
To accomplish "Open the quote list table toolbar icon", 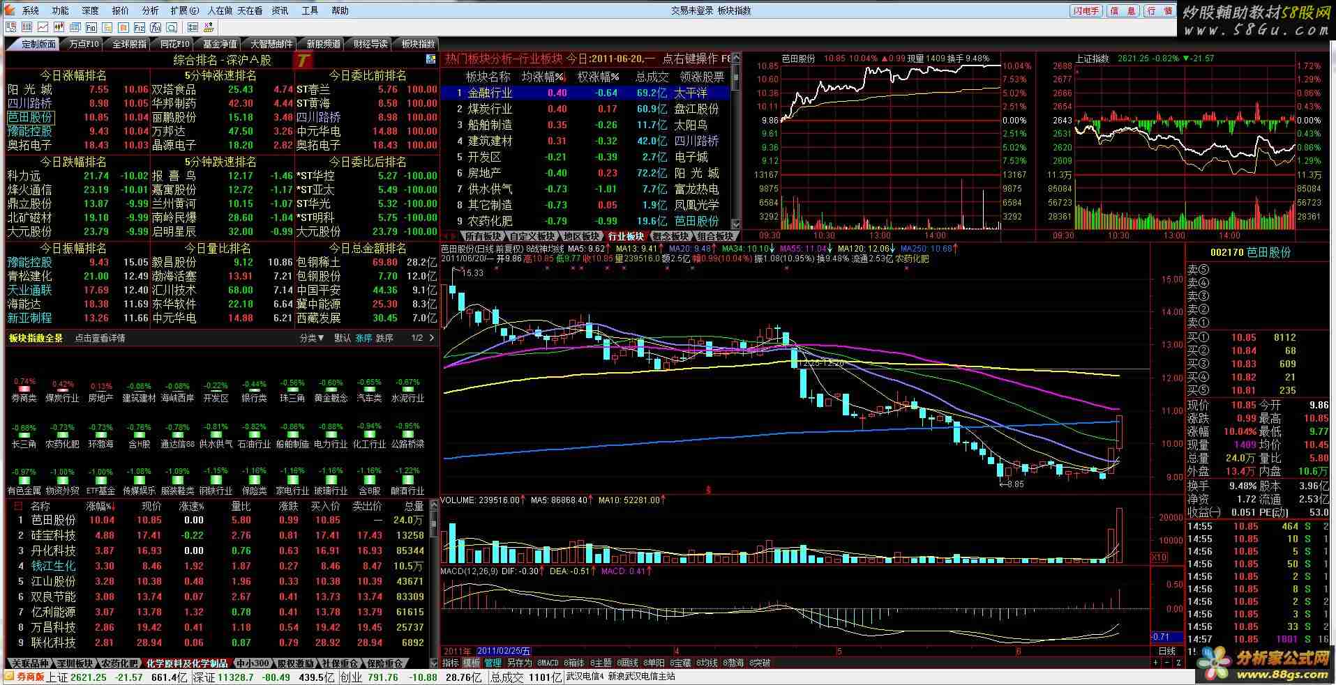I will [27, 28].
